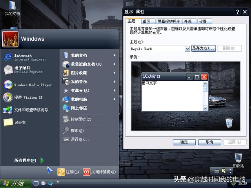Open 我的文档 folder icon in Start menu
The height and width of the screenshot is (188, 251).
tap(65, 55)
